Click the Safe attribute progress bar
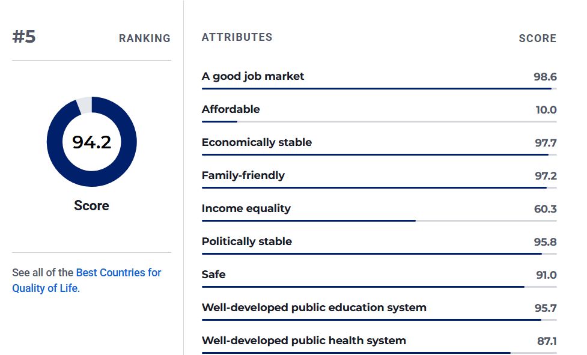Viewport: 587px width, 355px height. tap(379, 287)
